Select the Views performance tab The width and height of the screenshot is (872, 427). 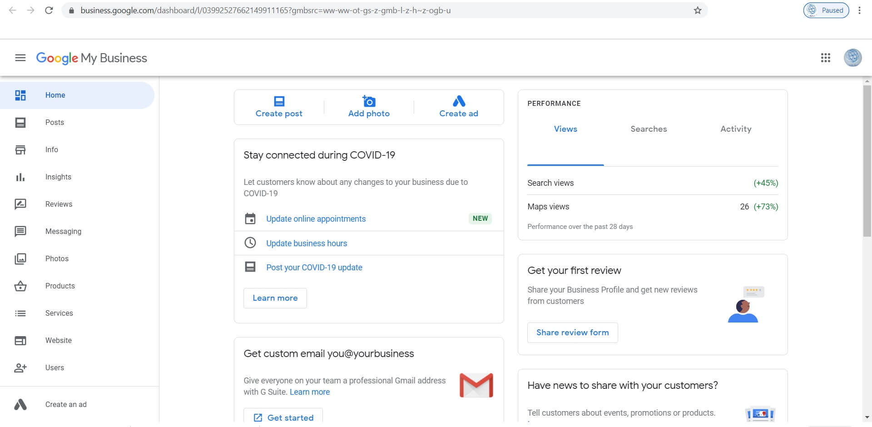coord(565,129)
